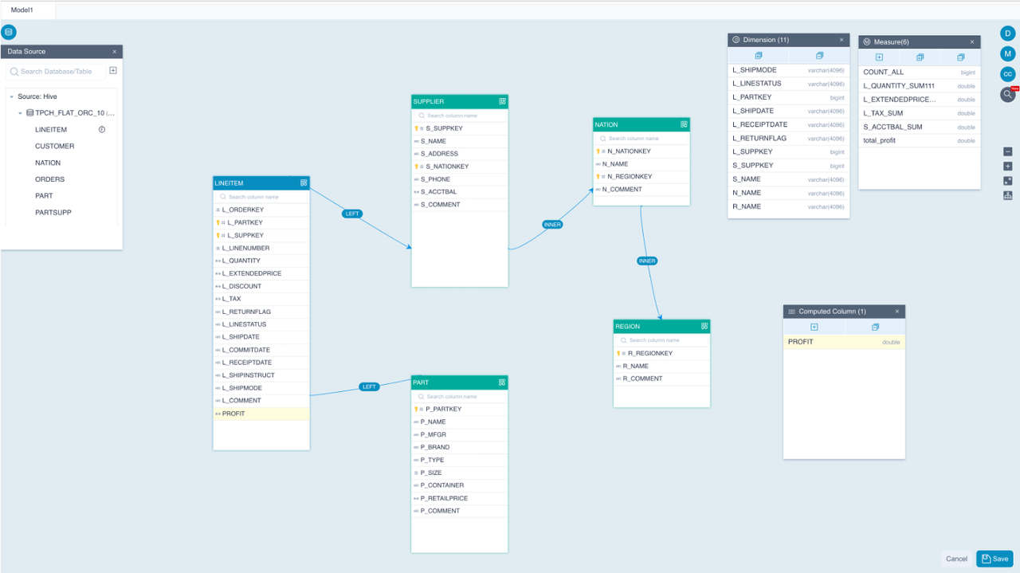
Task: Click the auto-layout diagram icon
Action: pos(1008,195)
